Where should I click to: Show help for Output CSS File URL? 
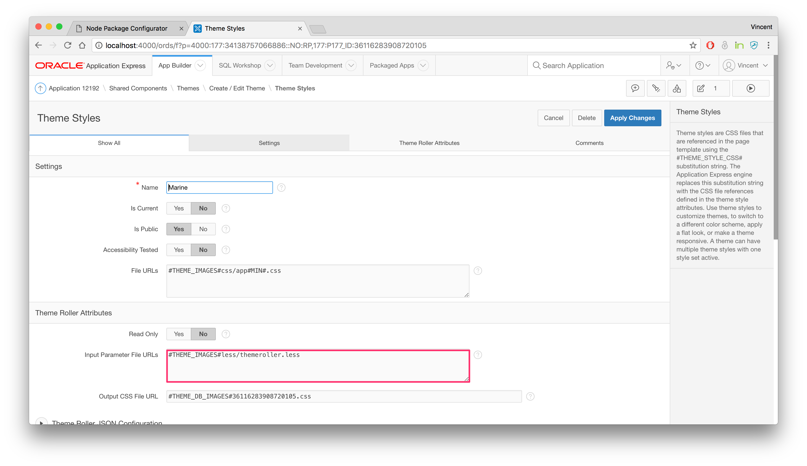click(x=530, y=397)
